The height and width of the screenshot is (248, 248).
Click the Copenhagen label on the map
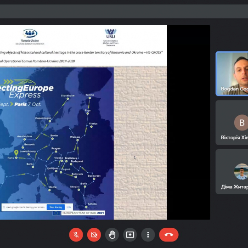pyautogui.click(x=43, y=118)
